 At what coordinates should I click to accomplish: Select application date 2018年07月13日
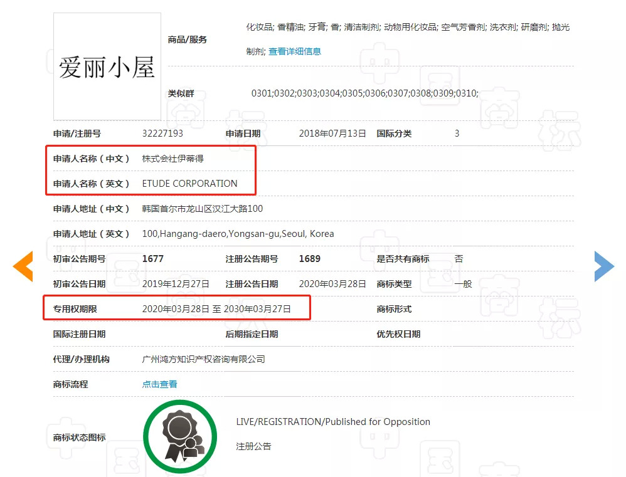click(332, 134)
